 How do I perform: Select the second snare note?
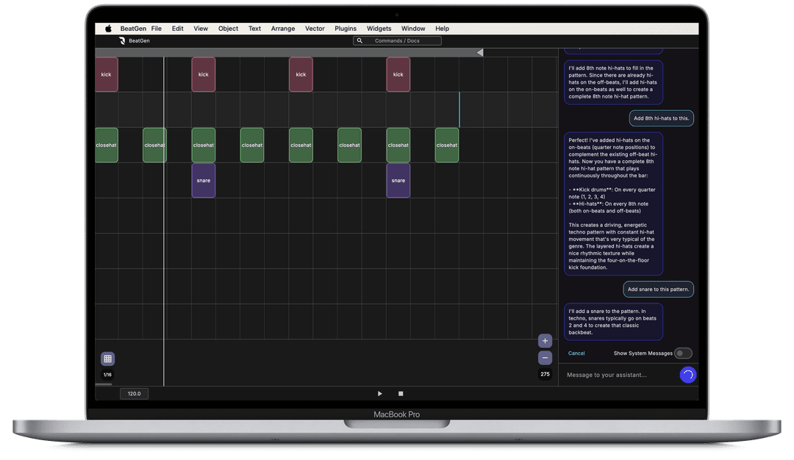[x=398, y=181]
